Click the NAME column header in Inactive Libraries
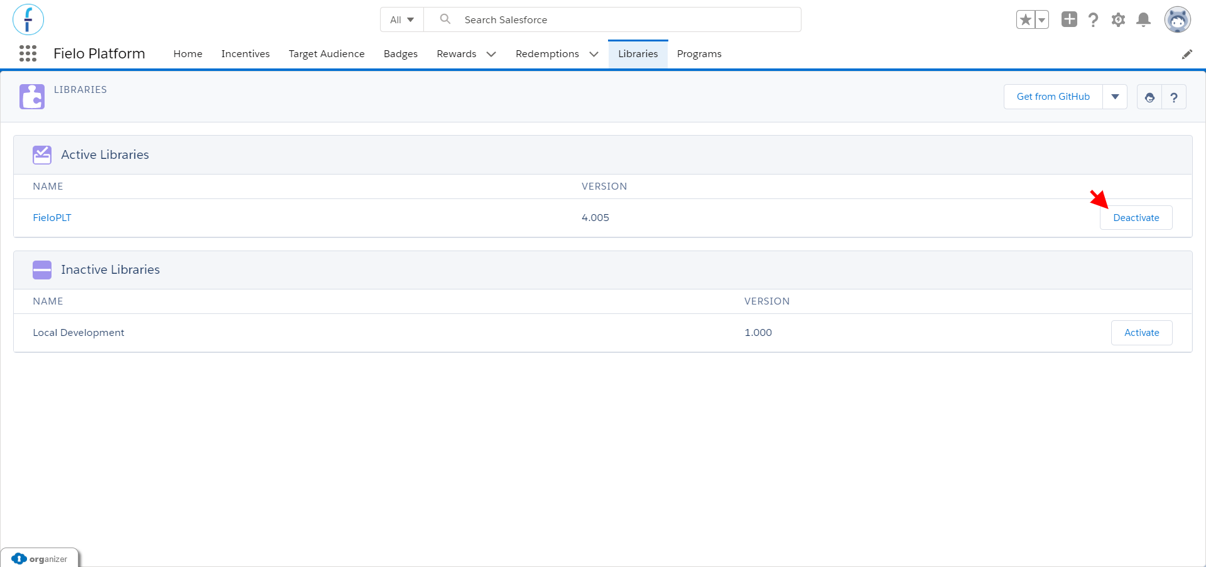 point(48,301)
